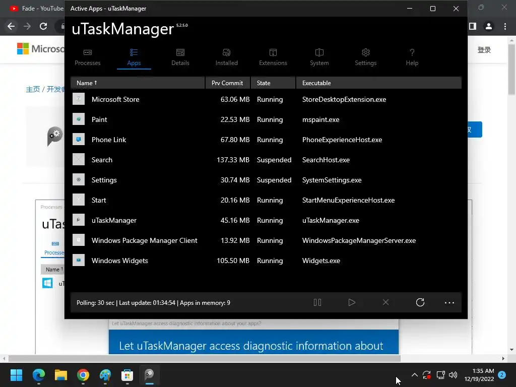Click the Settings app row icon
Image resolution: width=516 pixels, height=387 pixels.
[79, 180]
